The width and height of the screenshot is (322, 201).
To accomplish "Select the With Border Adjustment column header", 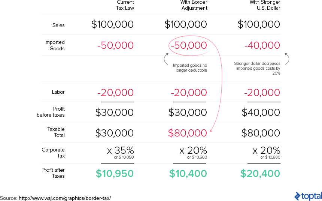I will pyautogui.click(x=194, y=5).
